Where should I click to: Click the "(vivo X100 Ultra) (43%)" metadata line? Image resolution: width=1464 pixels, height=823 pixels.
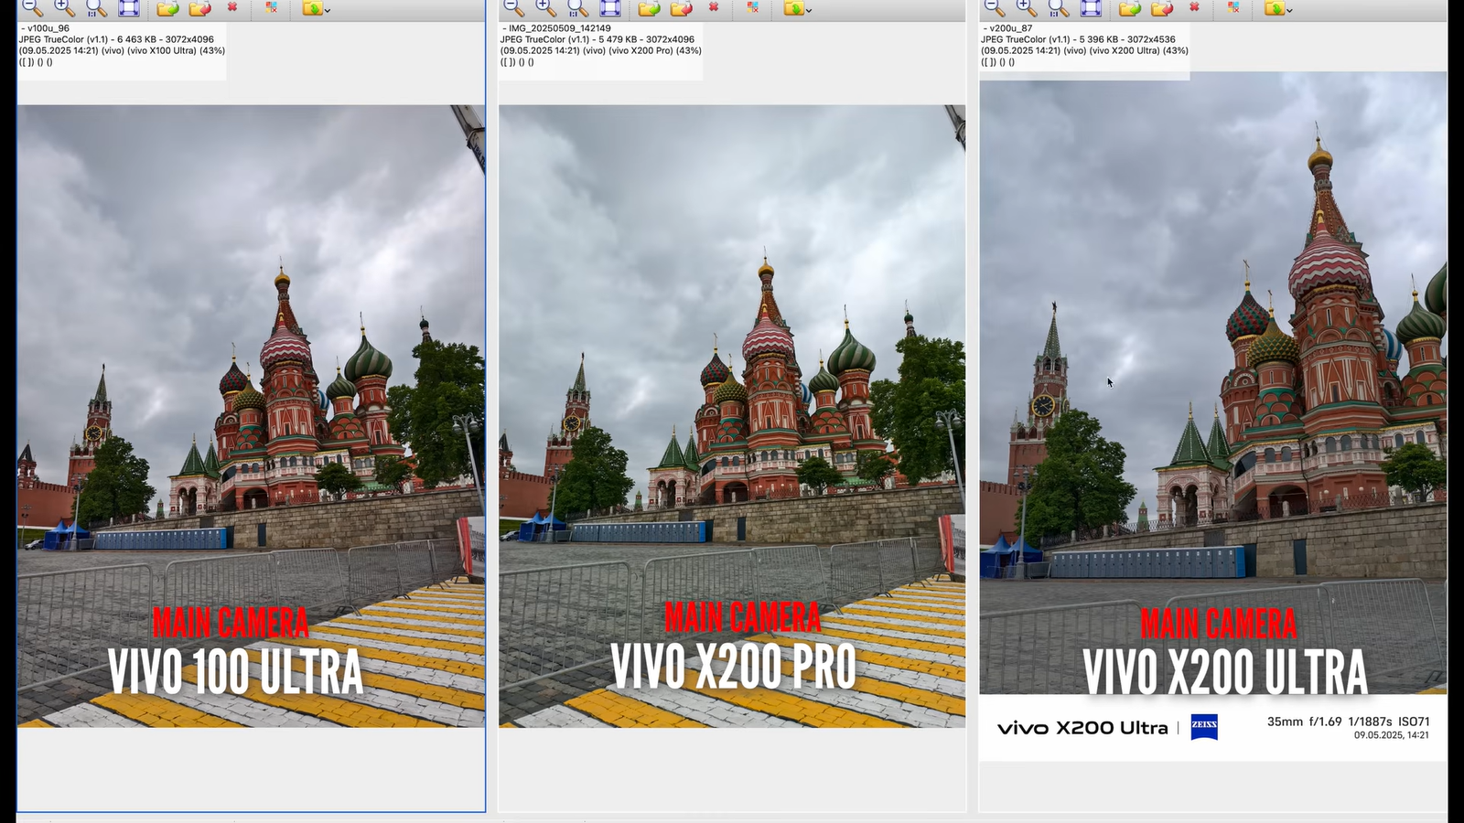click(122, 50)
